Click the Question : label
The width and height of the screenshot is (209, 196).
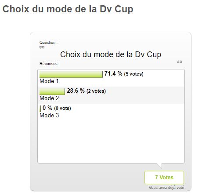click(48, 43)
